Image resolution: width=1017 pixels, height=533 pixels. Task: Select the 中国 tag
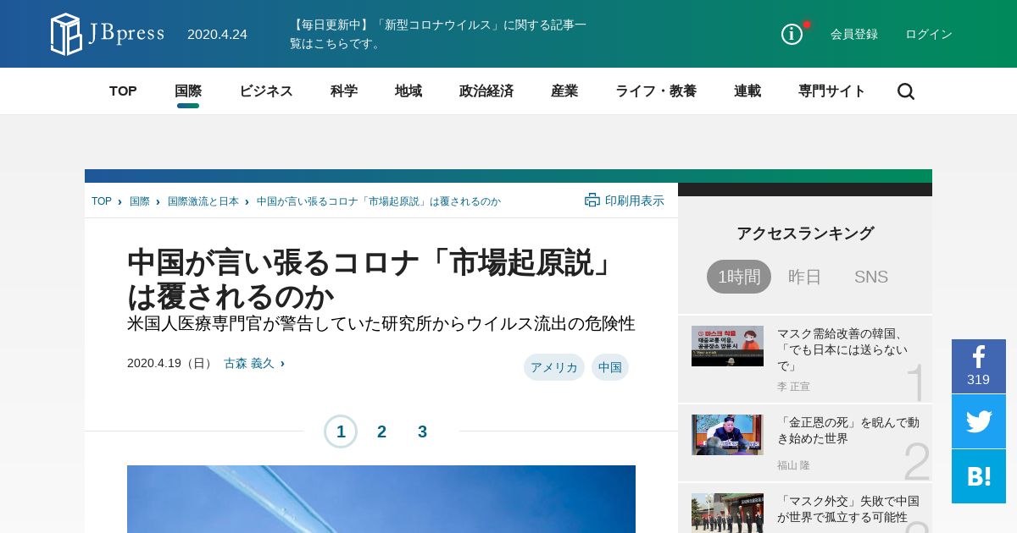pyautogui.click(x=610, y=367)
